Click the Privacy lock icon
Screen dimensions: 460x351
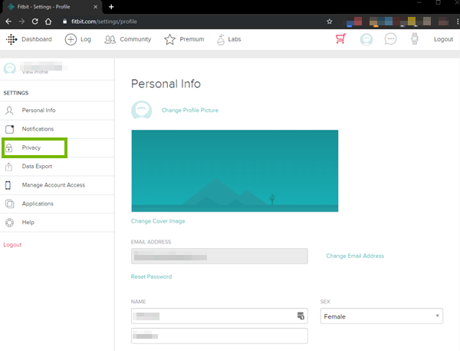pyautogui.click(x=9, y=148)
